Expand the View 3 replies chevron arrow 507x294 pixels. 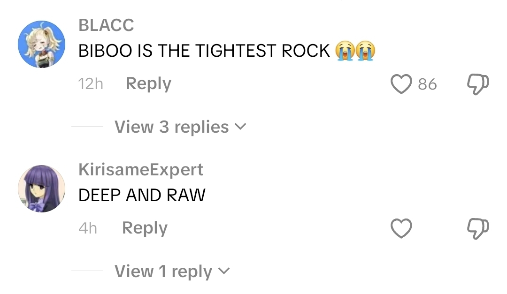click(x=240, y=126)
